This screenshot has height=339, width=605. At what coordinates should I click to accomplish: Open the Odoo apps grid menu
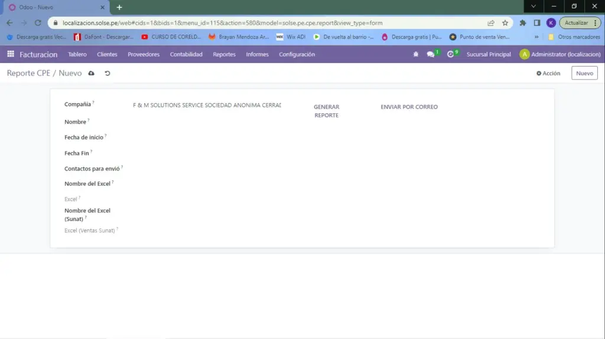(11, 54)
